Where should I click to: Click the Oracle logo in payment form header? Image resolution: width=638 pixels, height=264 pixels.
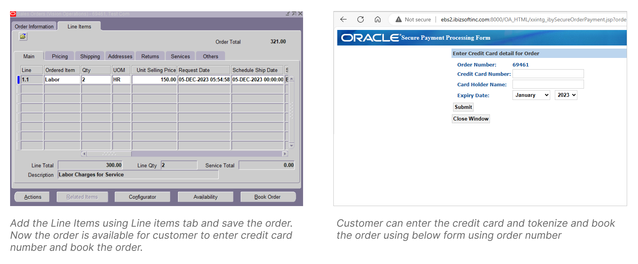[370, 38]
